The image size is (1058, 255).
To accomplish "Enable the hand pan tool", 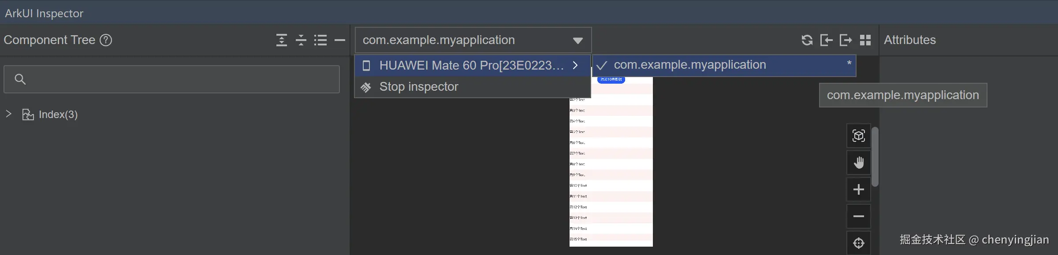I will tap(858, 163).
